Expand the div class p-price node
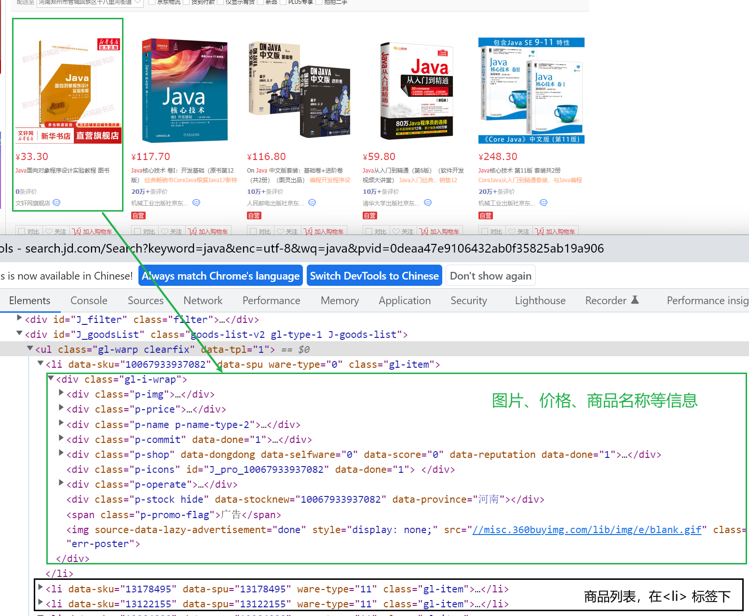This screenshot has height=616, width=749. point(61,407)
